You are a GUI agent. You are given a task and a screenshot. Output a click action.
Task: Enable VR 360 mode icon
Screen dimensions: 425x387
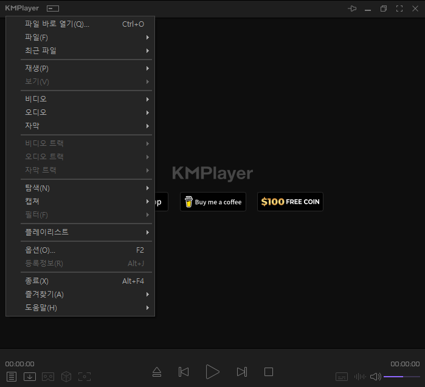(x=48, y=377)
